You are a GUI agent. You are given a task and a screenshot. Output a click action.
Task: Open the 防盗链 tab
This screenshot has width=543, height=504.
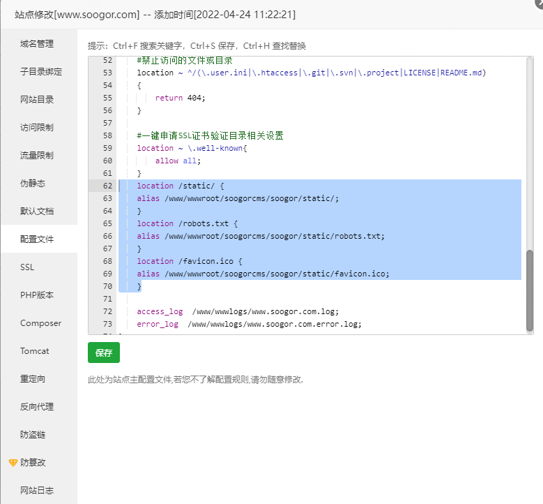point(33,435)
